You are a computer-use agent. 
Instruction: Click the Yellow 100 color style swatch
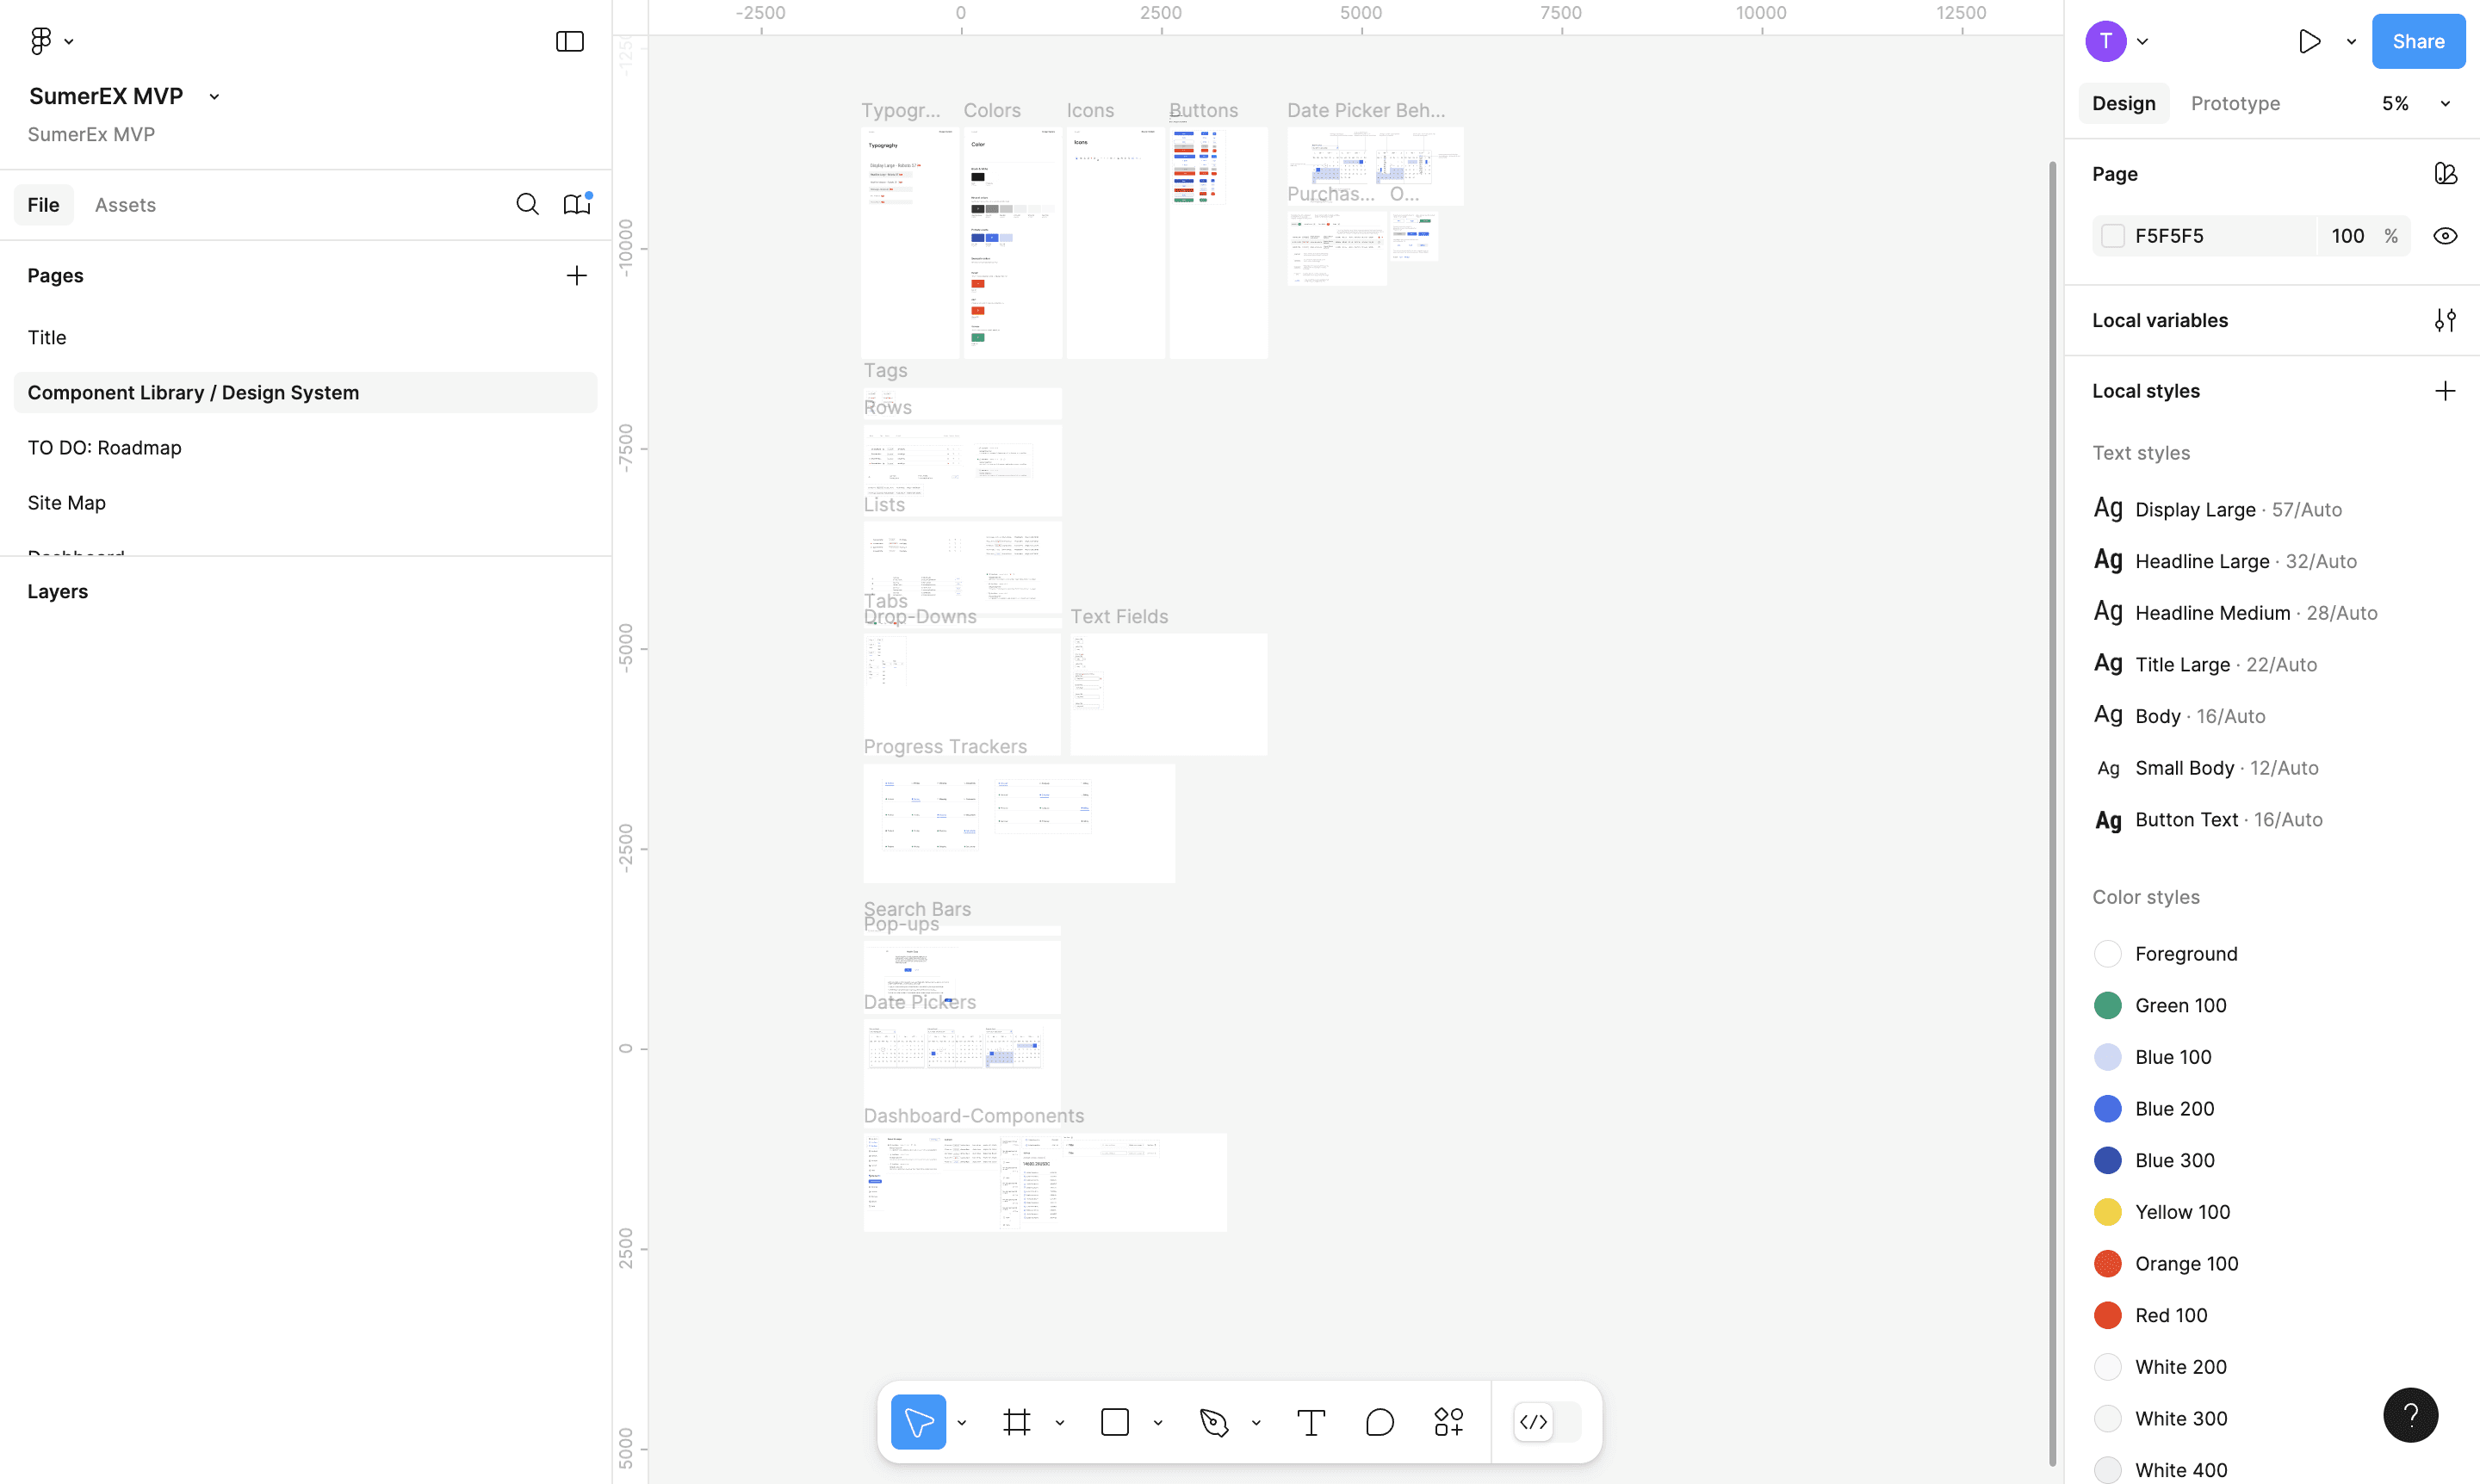[x=2107, y=1212]
